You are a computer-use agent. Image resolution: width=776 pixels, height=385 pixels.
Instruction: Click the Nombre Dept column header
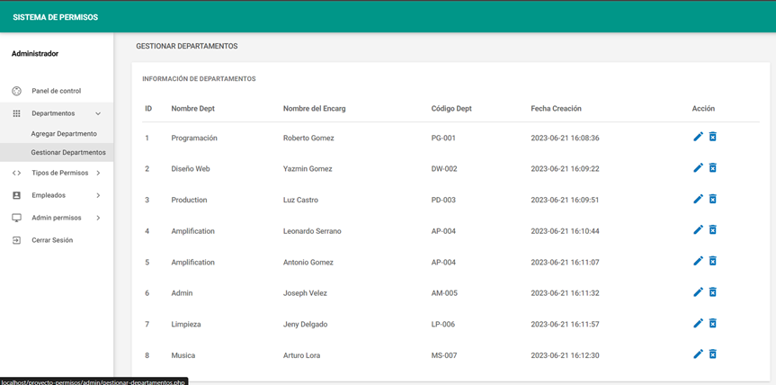point(192,109)
